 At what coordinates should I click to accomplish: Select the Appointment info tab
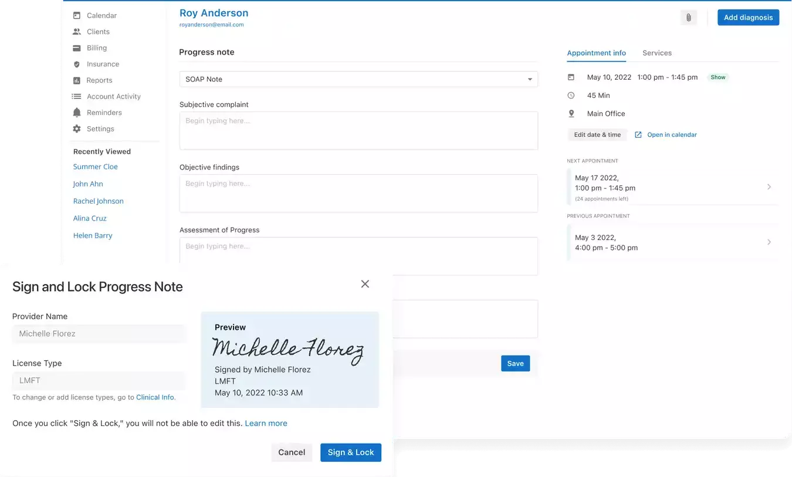(x=596, y=53)
